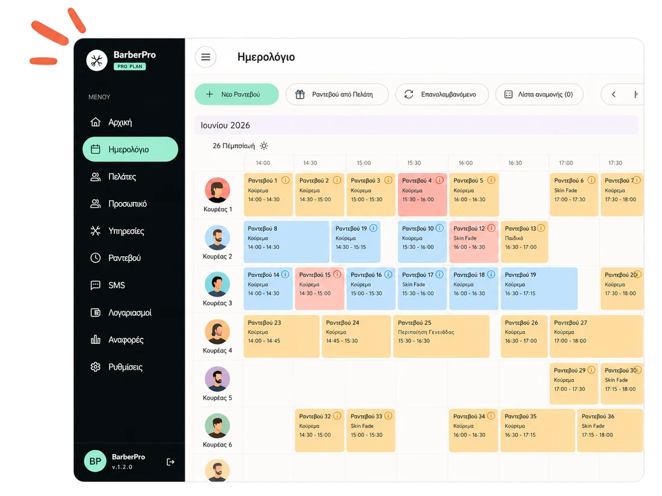The height and width of the screenshot is (496, 662).
Task: Select the Κουρέας 1 avatar
Action: point(217,190)
